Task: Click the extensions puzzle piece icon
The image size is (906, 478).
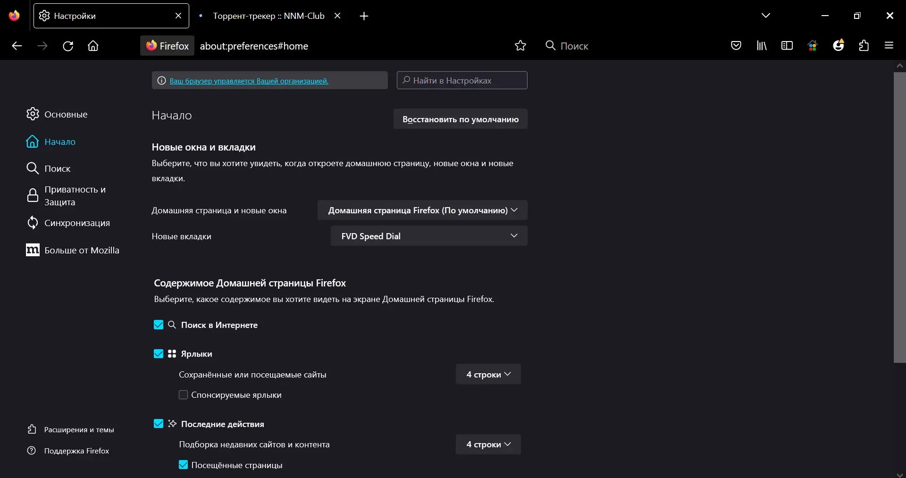Action: 864,46
